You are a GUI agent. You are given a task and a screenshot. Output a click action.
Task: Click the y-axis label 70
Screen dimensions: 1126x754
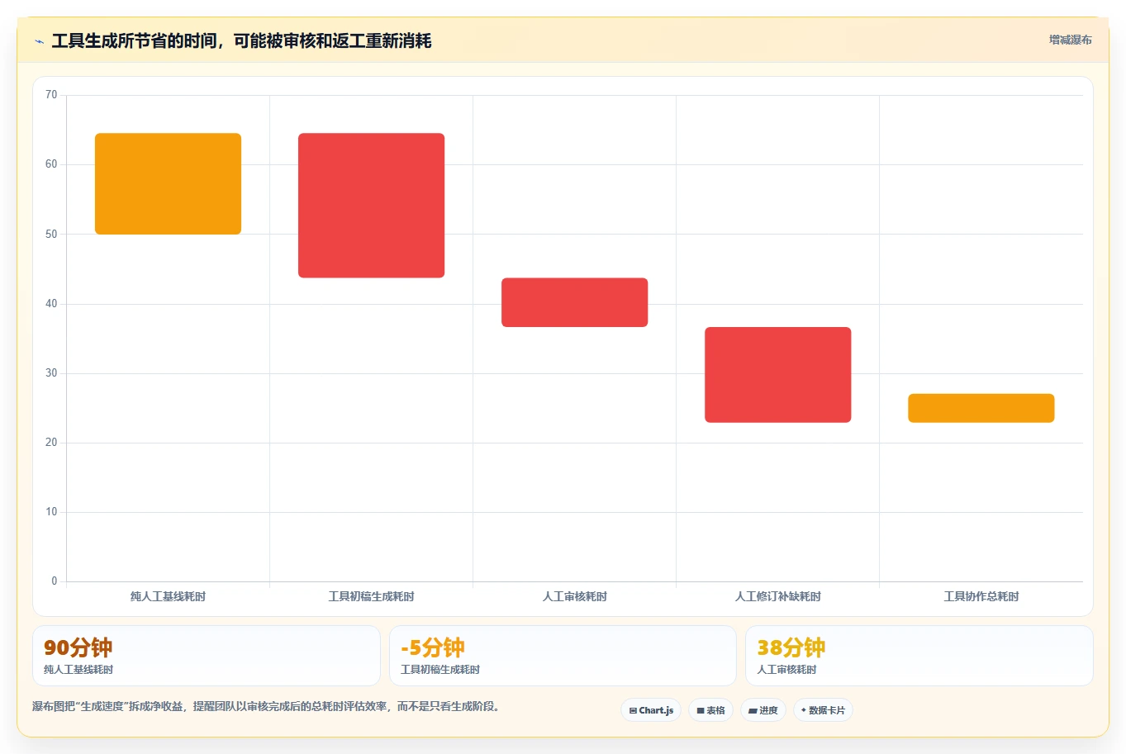pyautogui.click(x=51, y=95)
